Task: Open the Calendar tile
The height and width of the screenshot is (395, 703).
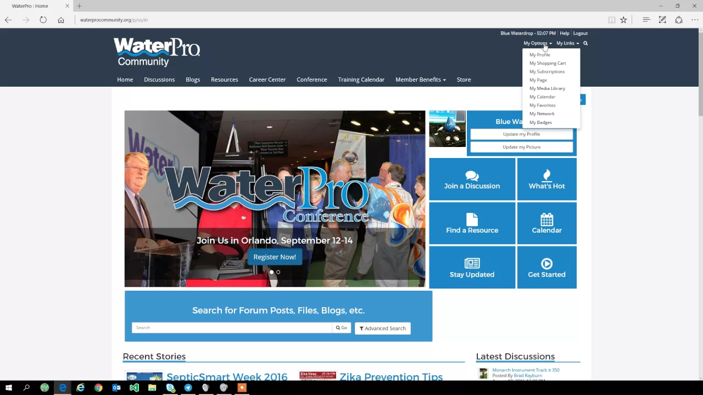Action: 546,223
